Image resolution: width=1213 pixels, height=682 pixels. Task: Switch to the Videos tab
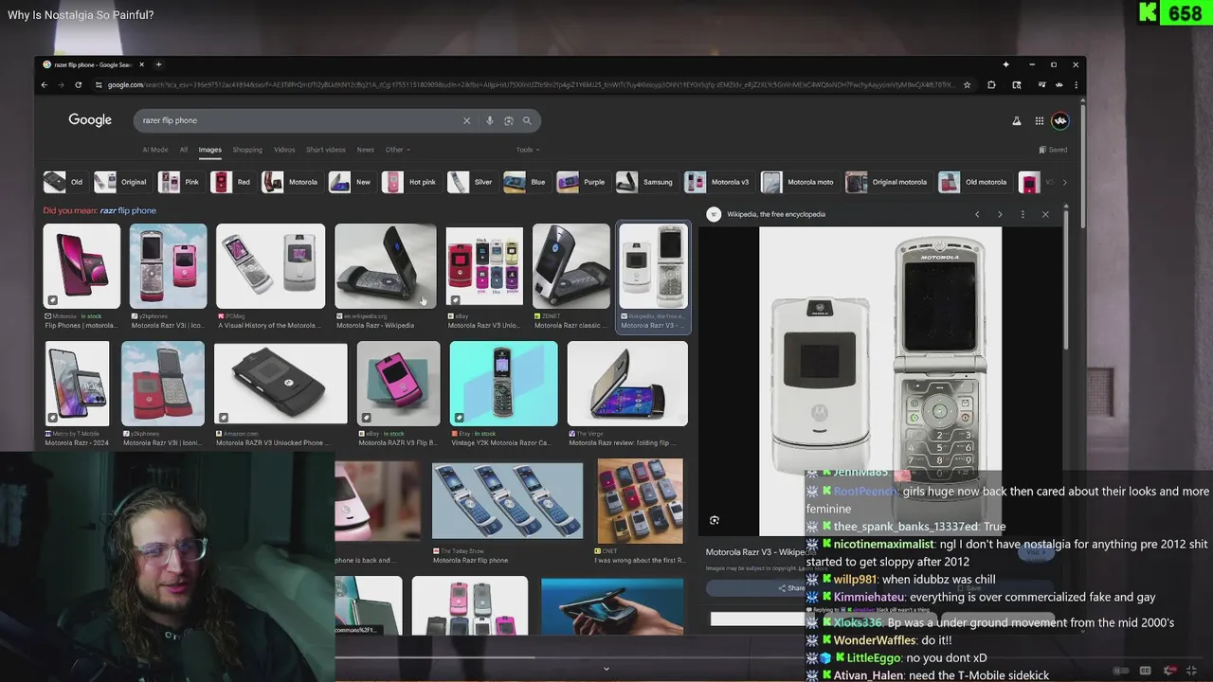[x=284, y=150]
